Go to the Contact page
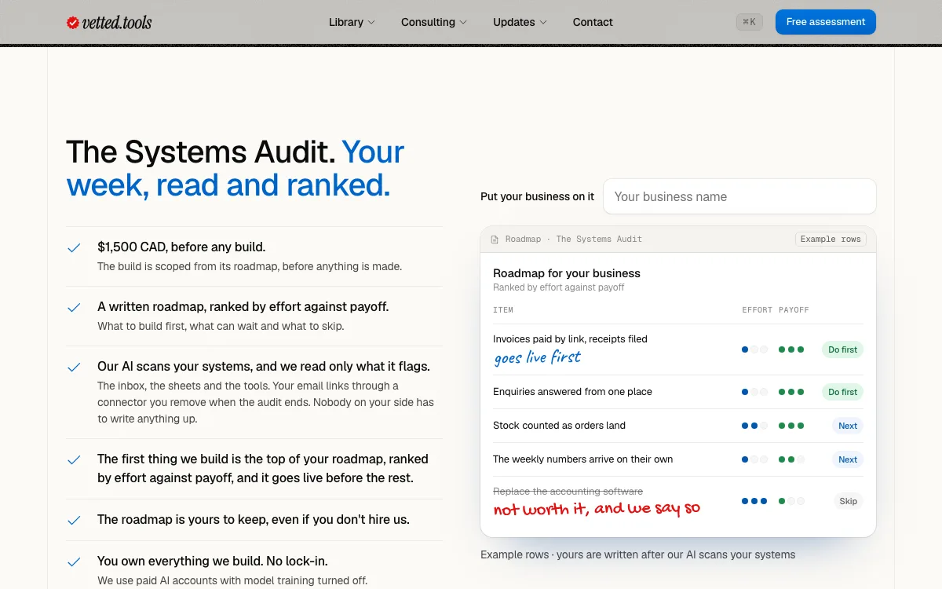 tap(593, 22)
